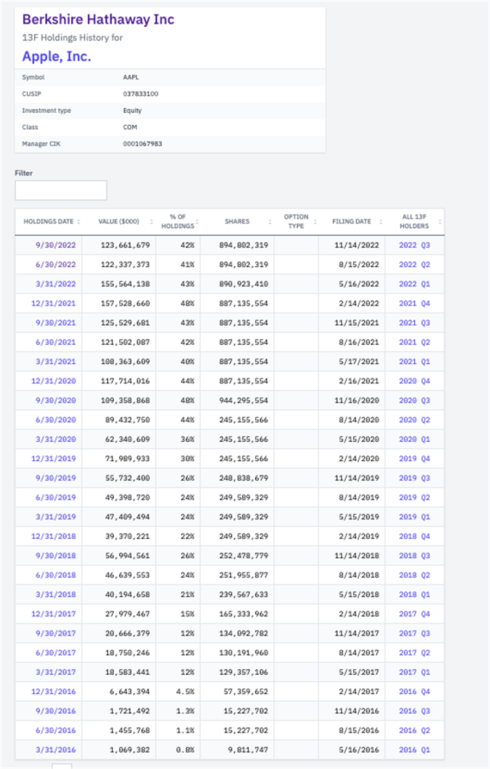This screenshot has height=769, width=490.
Task: Open the 2016 Q2 holders link
Action: click(x=414, y=730)
